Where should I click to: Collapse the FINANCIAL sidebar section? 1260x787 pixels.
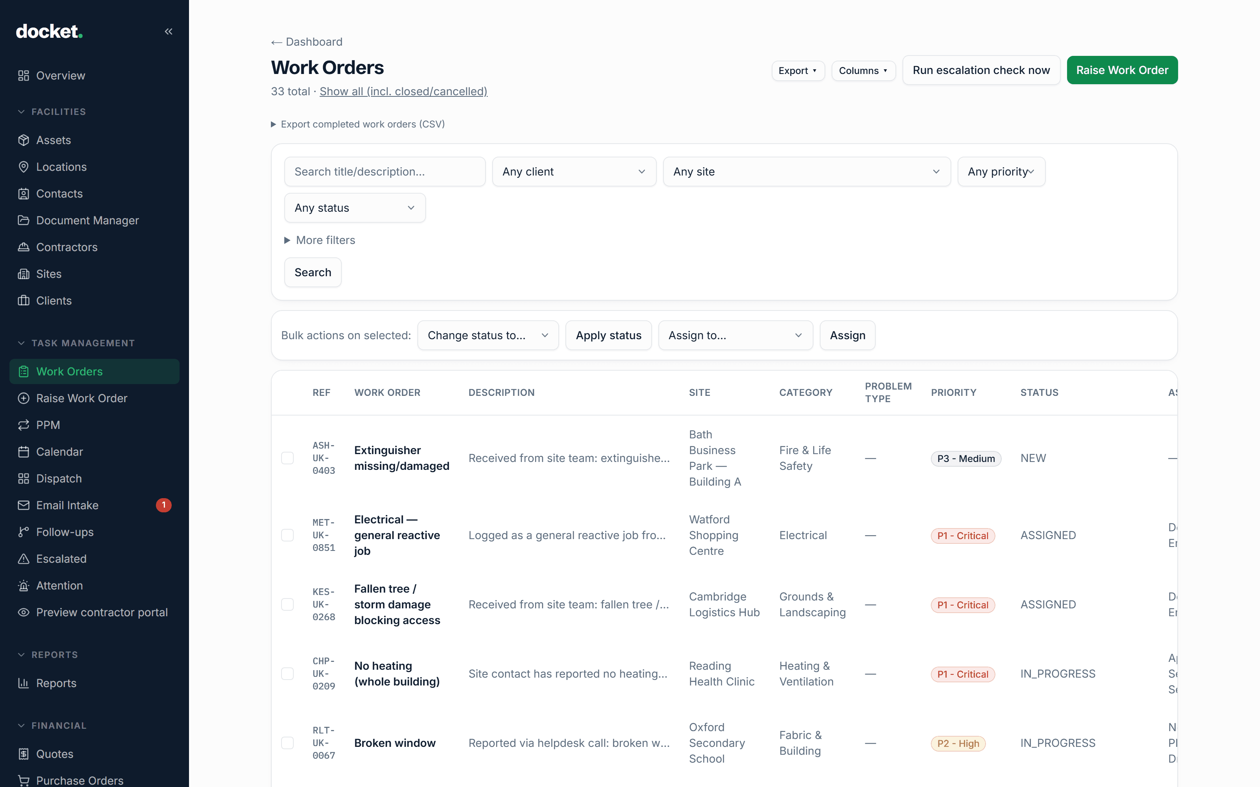coord(52,725)
